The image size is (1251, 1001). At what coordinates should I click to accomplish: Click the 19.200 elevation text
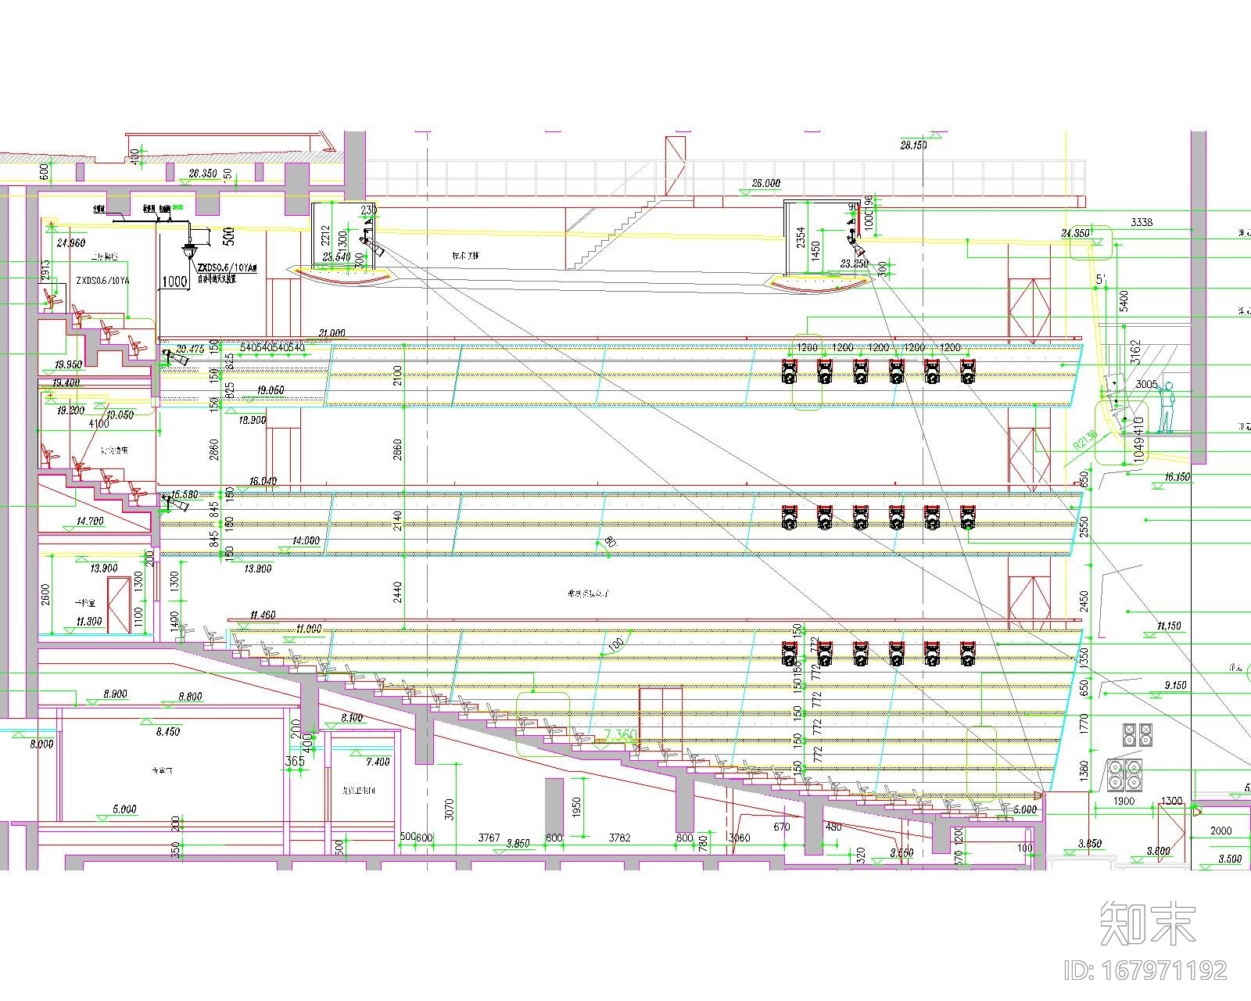pyautogui.click(x=70, y=410)
